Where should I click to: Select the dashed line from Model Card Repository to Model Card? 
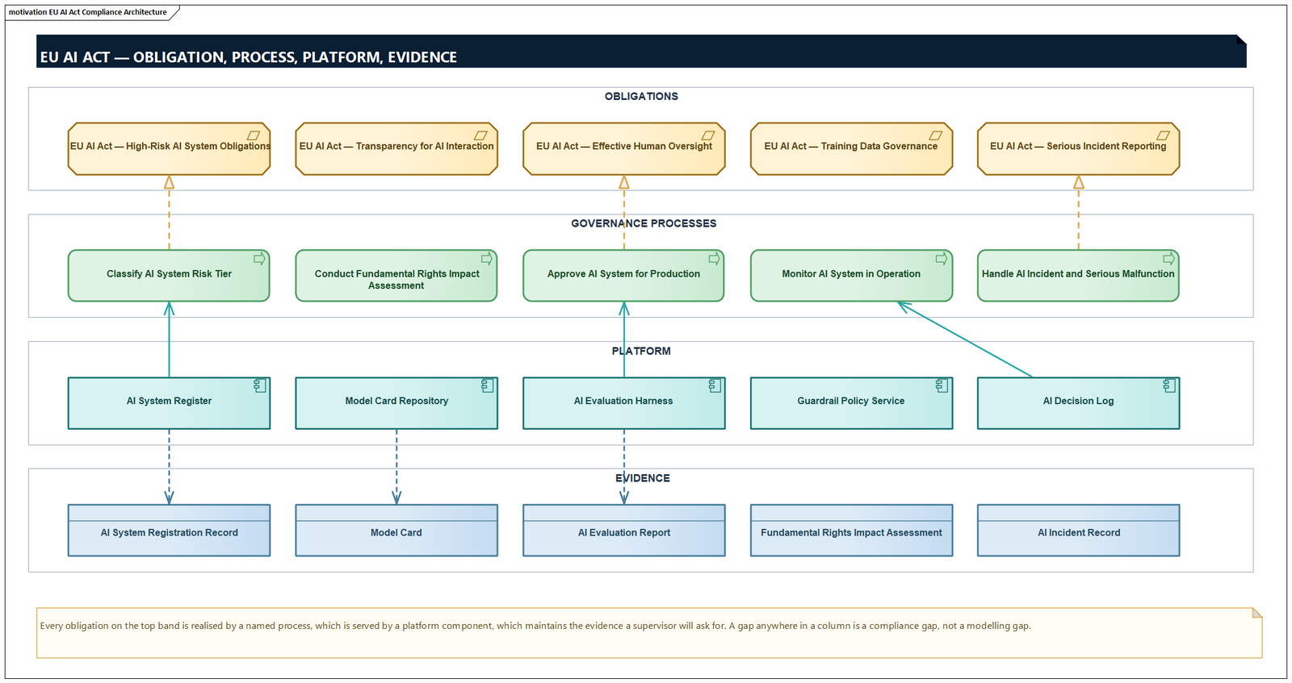tap(396, 467)
